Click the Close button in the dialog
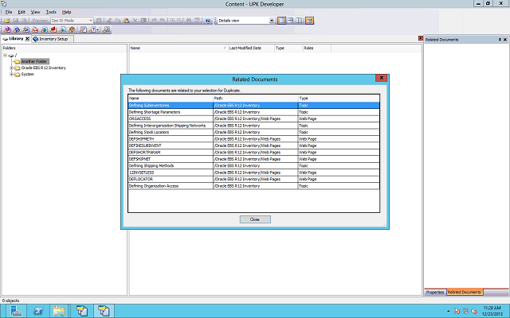 point(254,219)
